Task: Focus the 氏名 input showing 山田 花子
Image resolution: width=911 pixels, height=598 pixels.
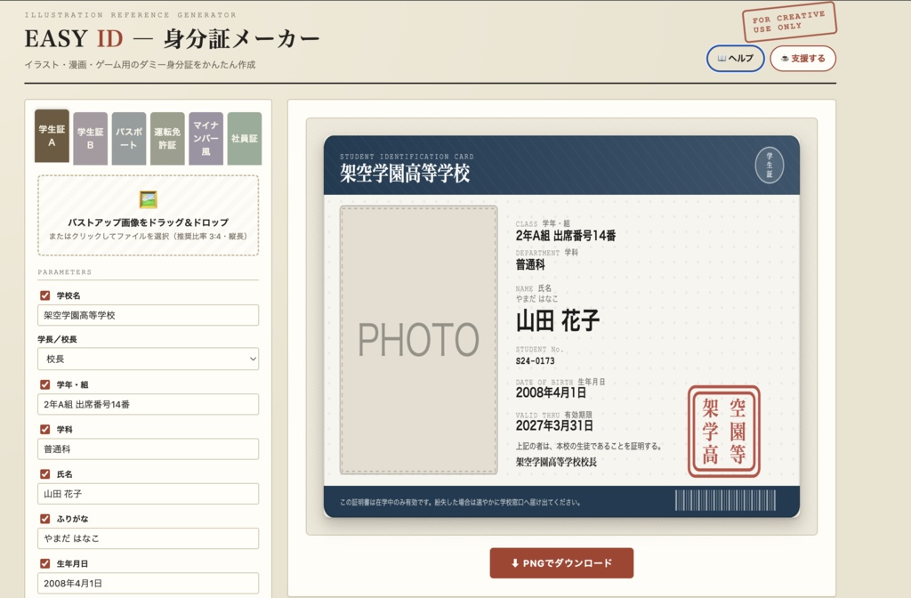Action: click(x=149, y=493)
